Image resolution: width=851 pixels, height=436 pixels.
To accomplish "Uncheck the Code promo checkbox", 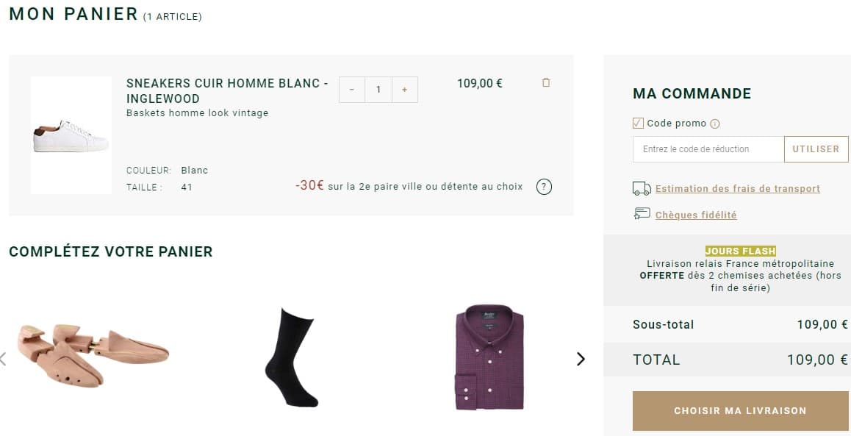I will click(637, 122).
